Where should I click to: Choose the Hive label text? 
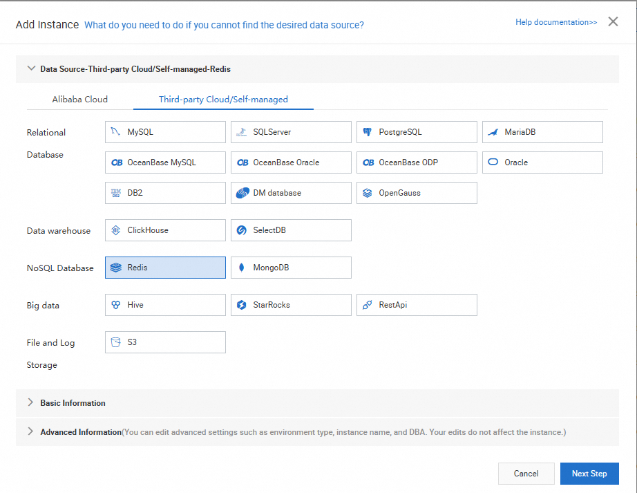click(x=135, y=305)
